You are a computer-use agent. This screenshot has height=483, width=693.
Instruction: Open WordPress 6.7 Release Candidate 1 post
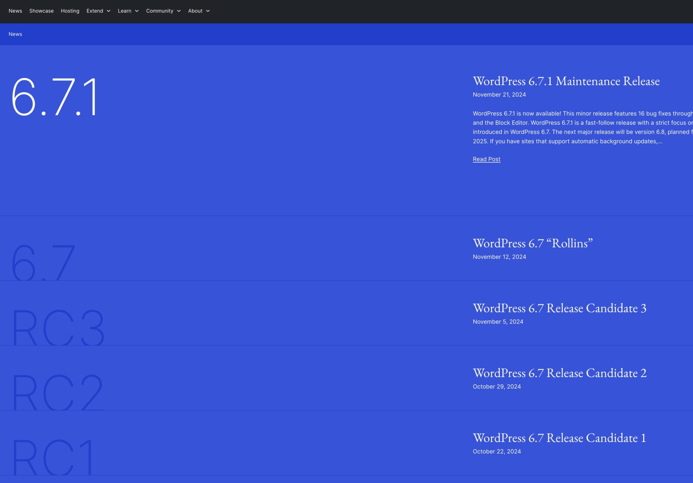559,438
